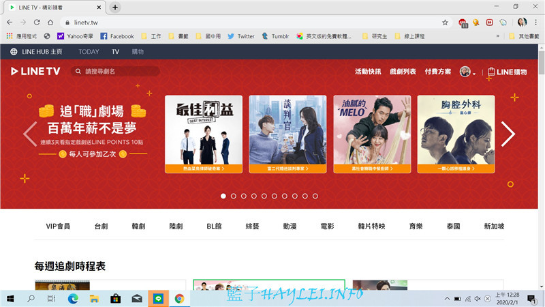Open 戲劇列表 link
The image size is (545, 307).
point(403,72)
